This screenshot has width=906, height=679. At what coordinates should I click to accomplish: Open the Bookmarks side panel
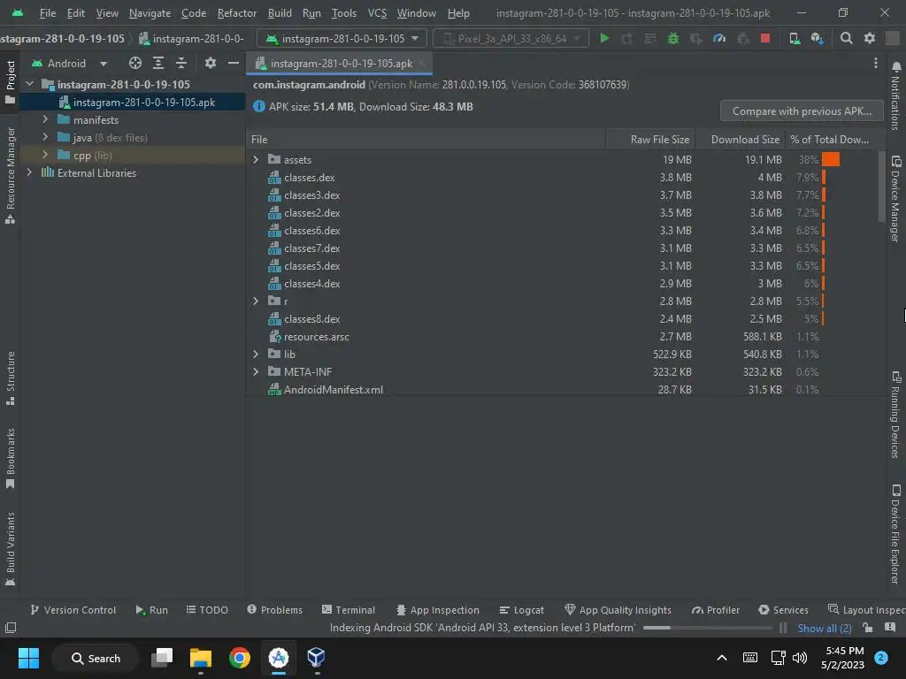pyautogui.click(x=11, y=459)
